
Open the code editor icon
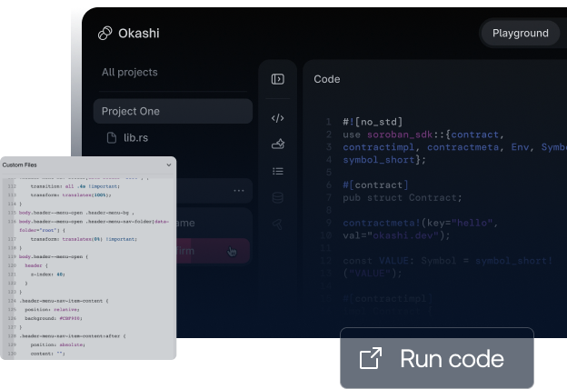point(278,118)
